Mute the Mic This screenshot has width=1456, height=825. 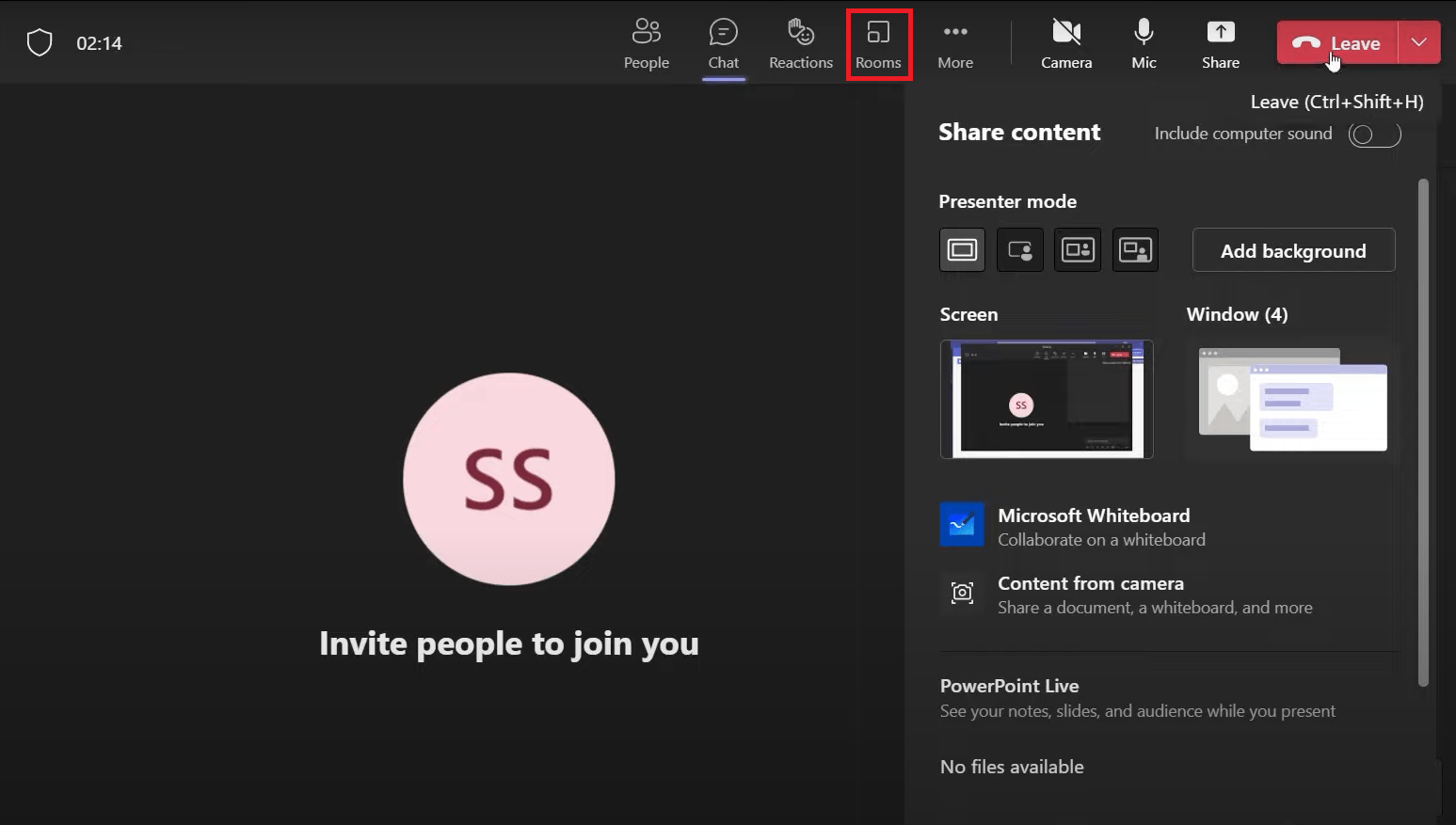[1144, 44]
